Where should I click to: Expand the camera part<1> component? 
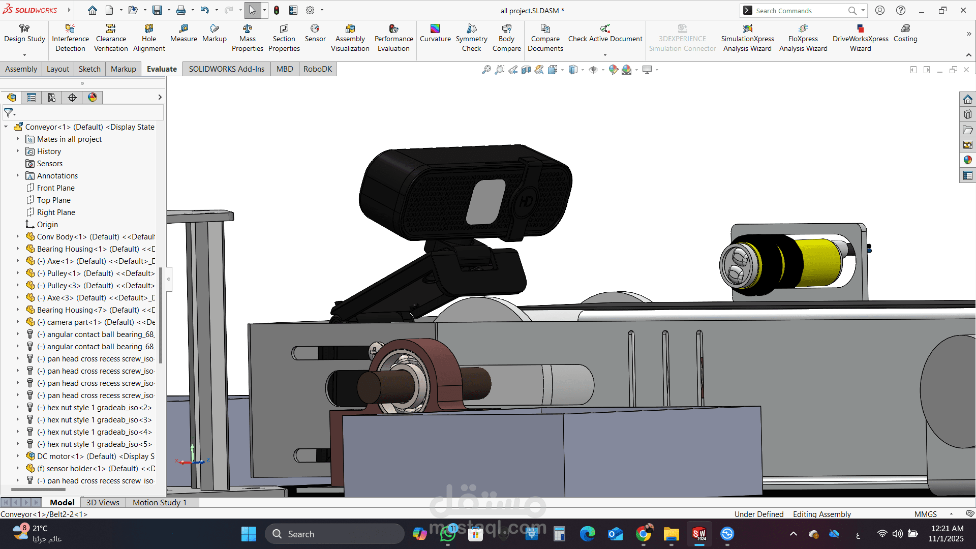(17, 322)
